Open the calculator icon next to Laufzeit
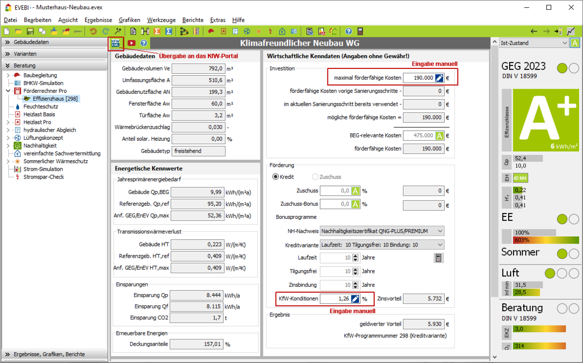 pos(438,258)
